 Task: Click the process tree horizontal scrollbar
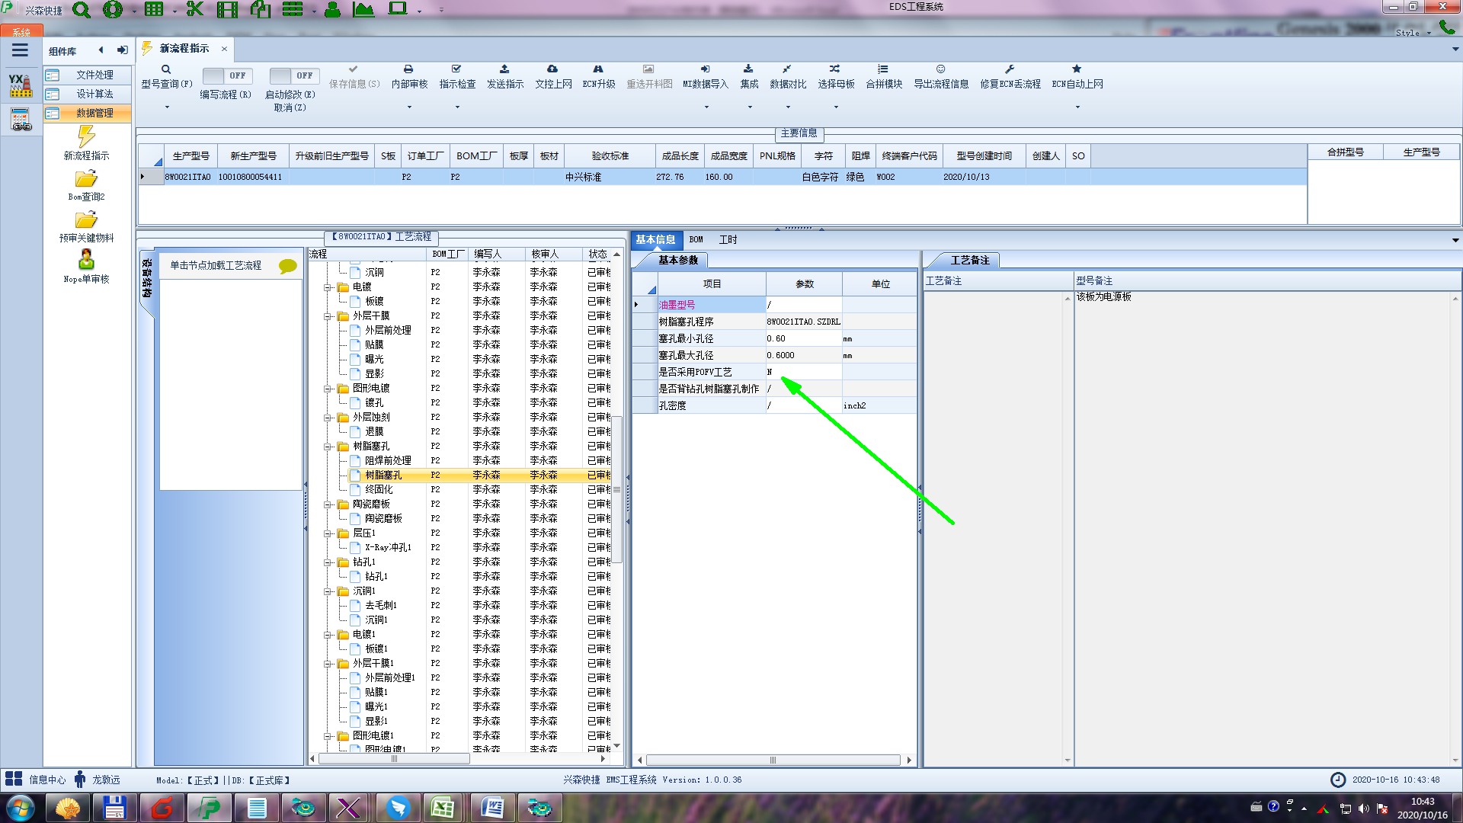tap(394, 759)
